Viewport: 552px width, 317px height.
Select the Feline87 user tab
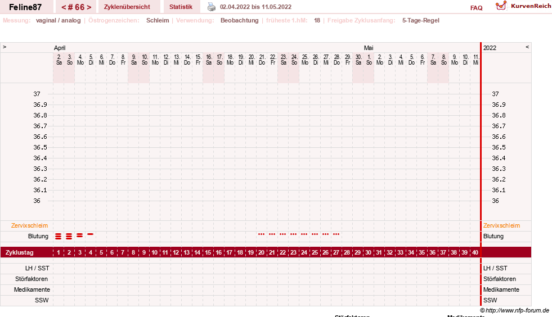tap(25, 7)
